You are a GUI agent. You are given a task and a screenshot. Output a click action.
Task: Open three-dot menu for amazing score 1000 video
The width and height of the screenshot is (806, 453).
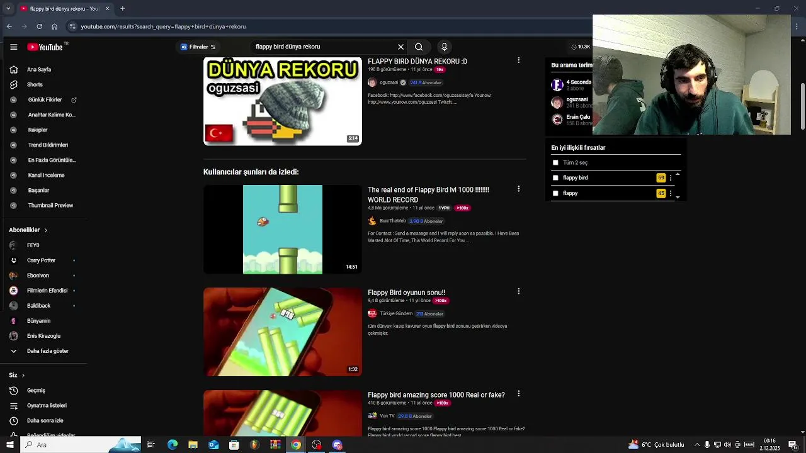coord(518,394)
